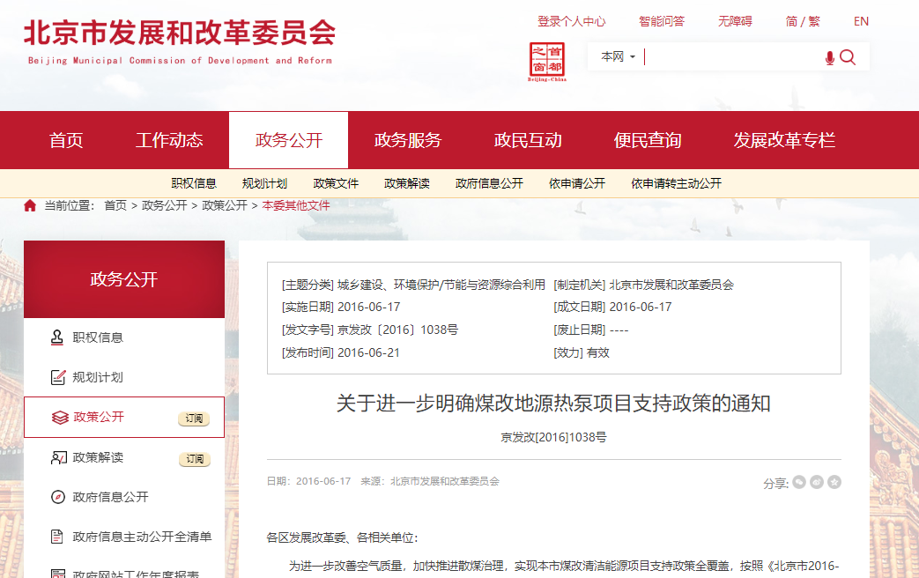Click 订阅 button beside 政策公开
Viewport: 919px width, 578px height.
(x=194, y=419)
